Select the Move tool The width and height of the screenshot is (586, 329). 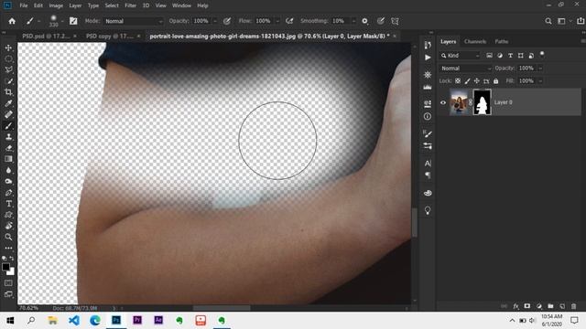[8, 48]
